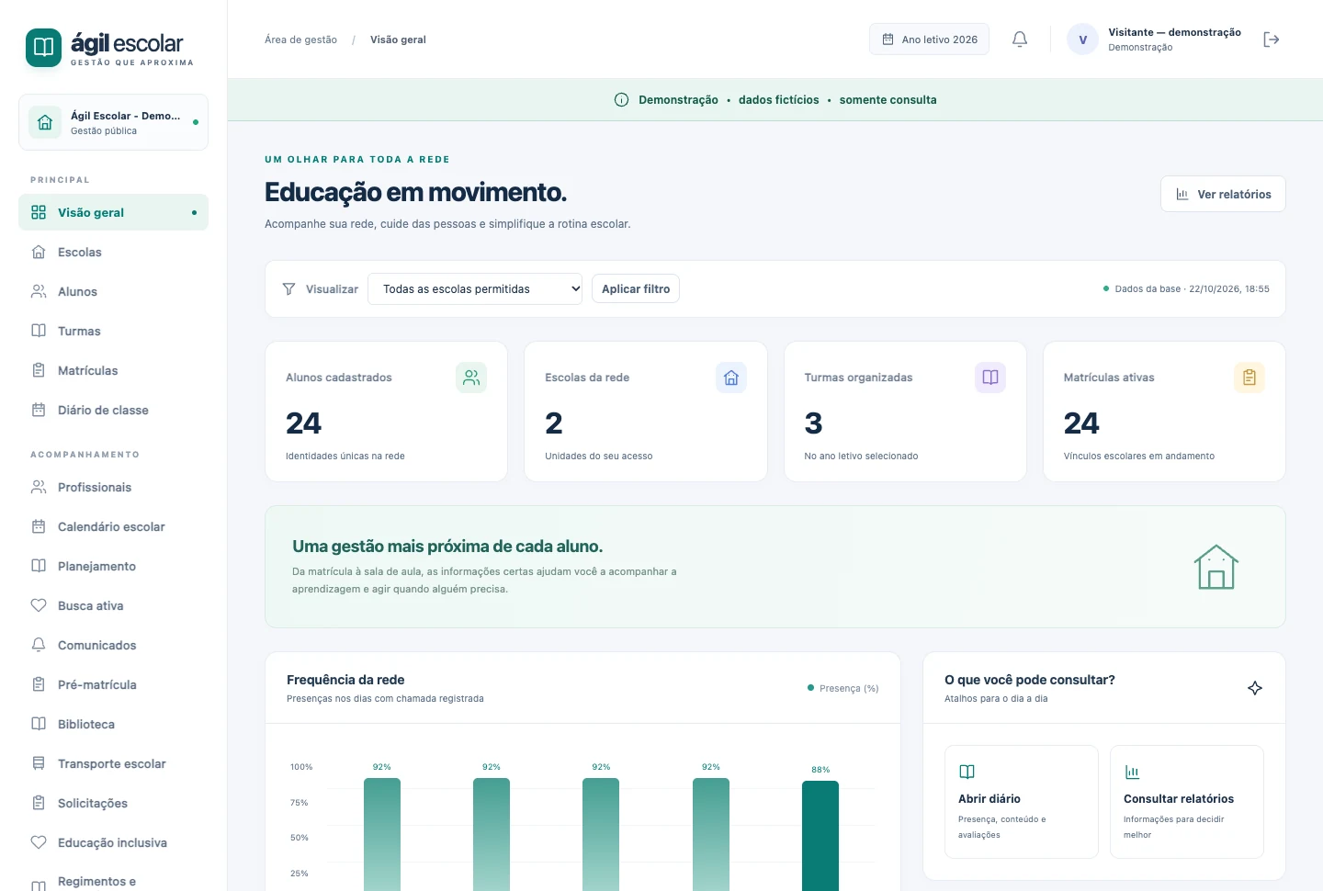1323x891 pixels.
Task: Click the large house illustration in the green banner
Action: (x=1216, y=567)
